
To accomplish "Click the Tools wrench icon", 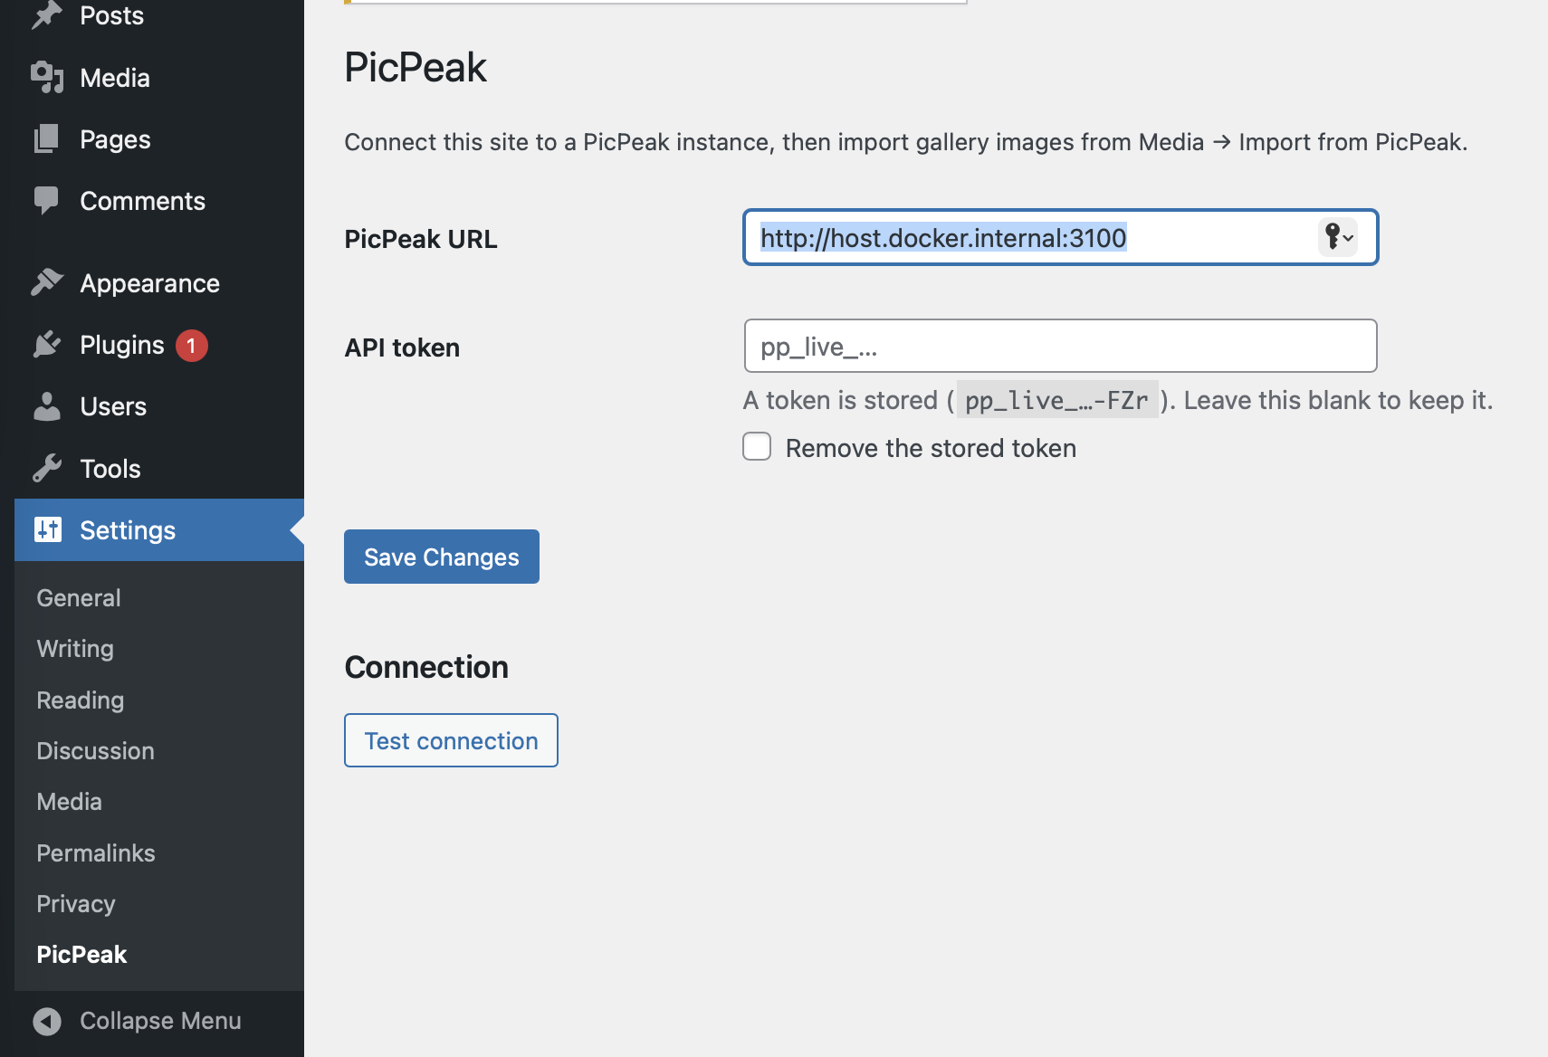I will (x=47, y=469).
